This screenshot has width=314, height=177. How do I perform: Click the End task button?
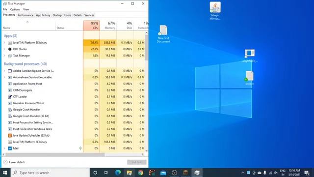pyautogui.click(x=136, y=162)
